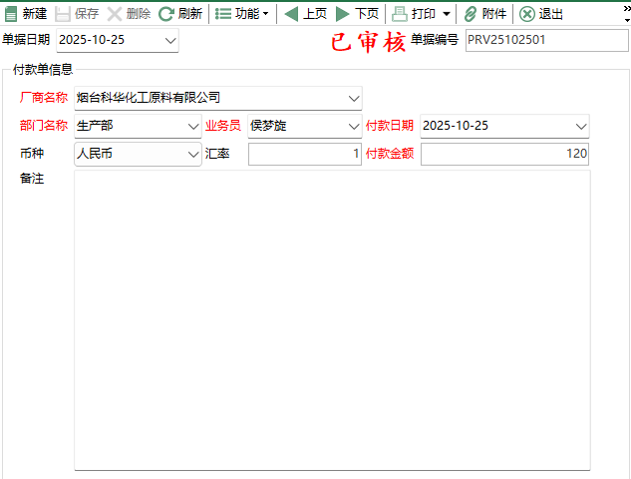The image size is (631, 479).
Task: Expand the 打印 print dropdown arrow
Action: 447,14
